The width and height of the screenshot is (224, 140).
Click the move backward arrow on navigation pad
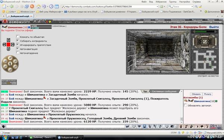click(9, 49)
